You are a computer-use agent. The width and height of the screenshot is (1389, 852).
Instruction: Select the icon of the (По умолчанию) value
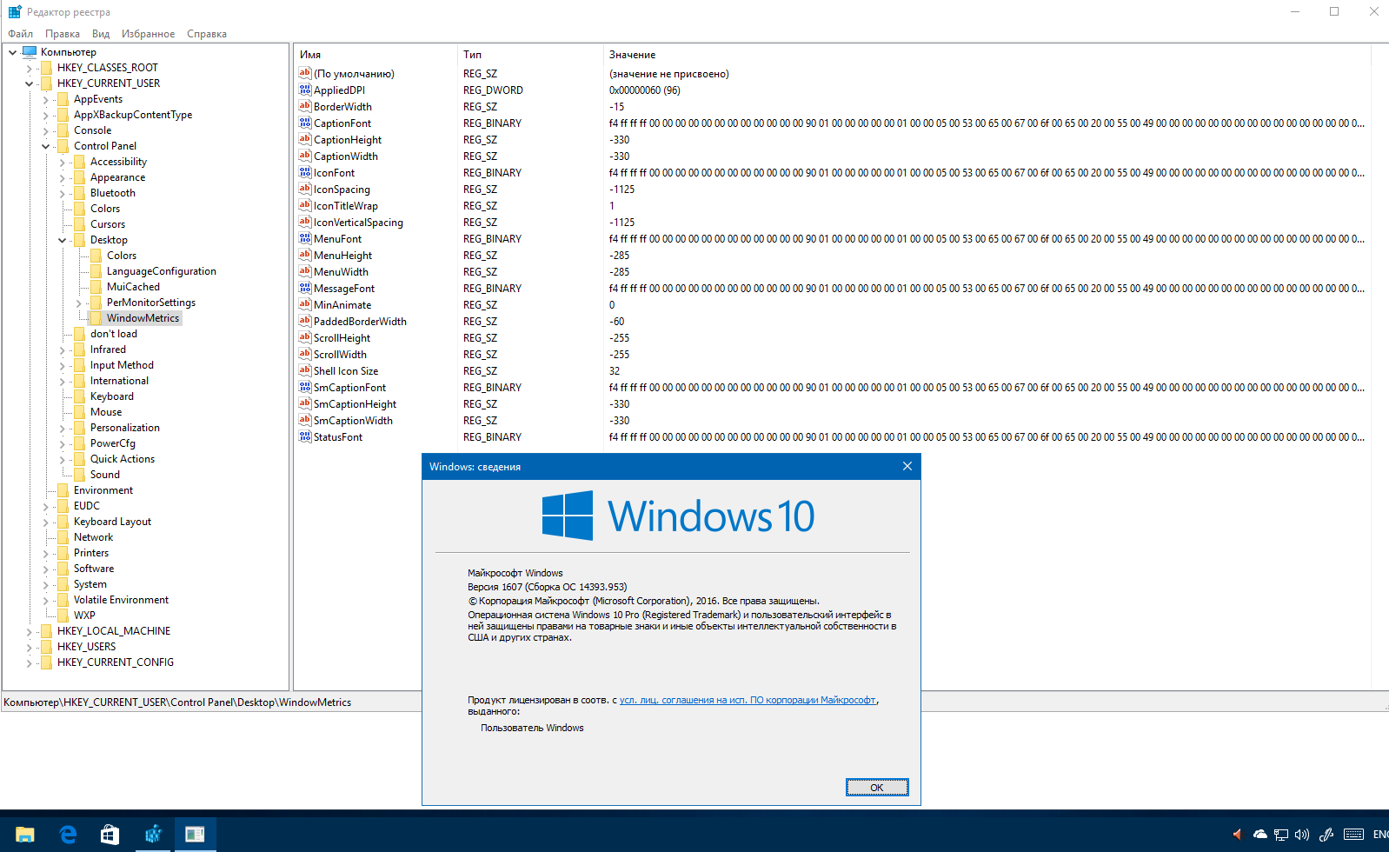point(305,73)
